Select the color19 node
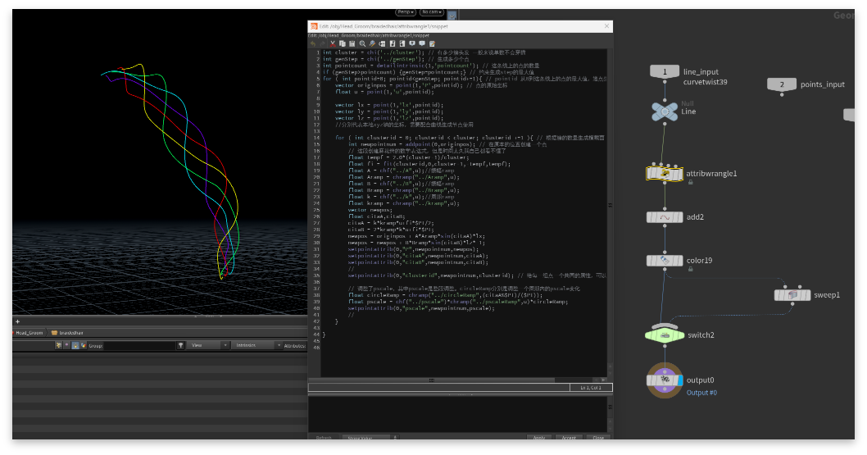 (x=664, y=261)
